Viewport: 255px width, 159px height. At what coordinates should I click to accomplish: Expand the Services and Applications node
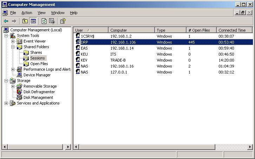6,103
